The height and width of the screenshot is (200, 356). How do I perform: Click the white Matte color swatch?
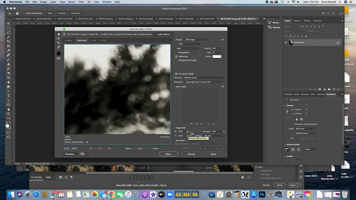pyautogui.click(x=217, y=56)
